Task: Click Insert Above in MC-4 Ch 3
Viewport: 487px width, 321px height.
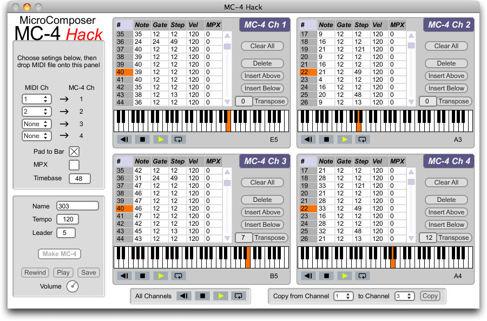Action: tap(262, 212)
